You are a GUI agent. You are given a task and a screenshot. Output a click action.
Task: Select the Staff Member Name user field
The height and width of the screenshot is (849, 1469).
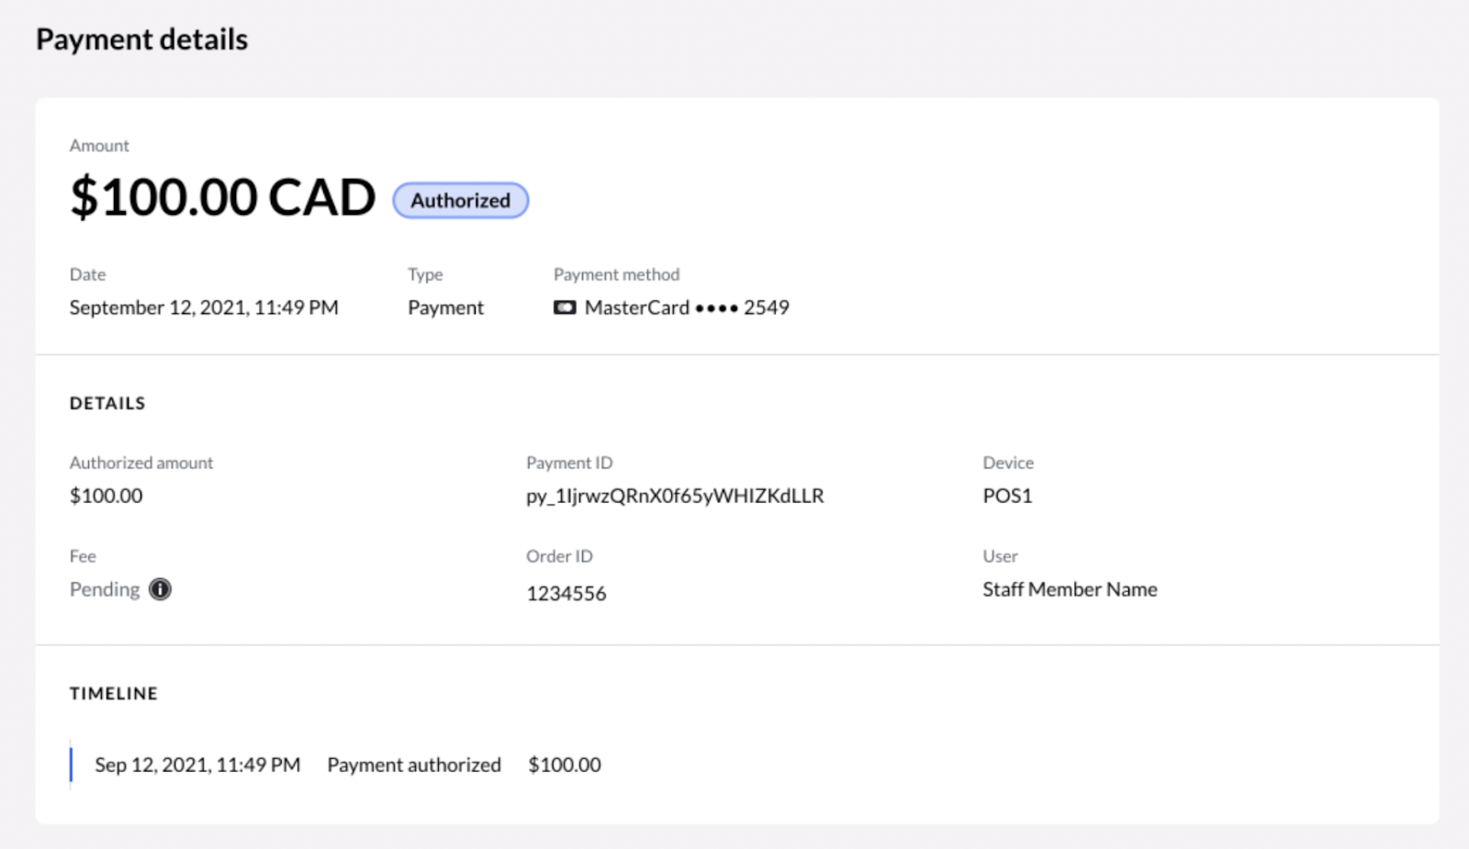[x=1070, y=589]
